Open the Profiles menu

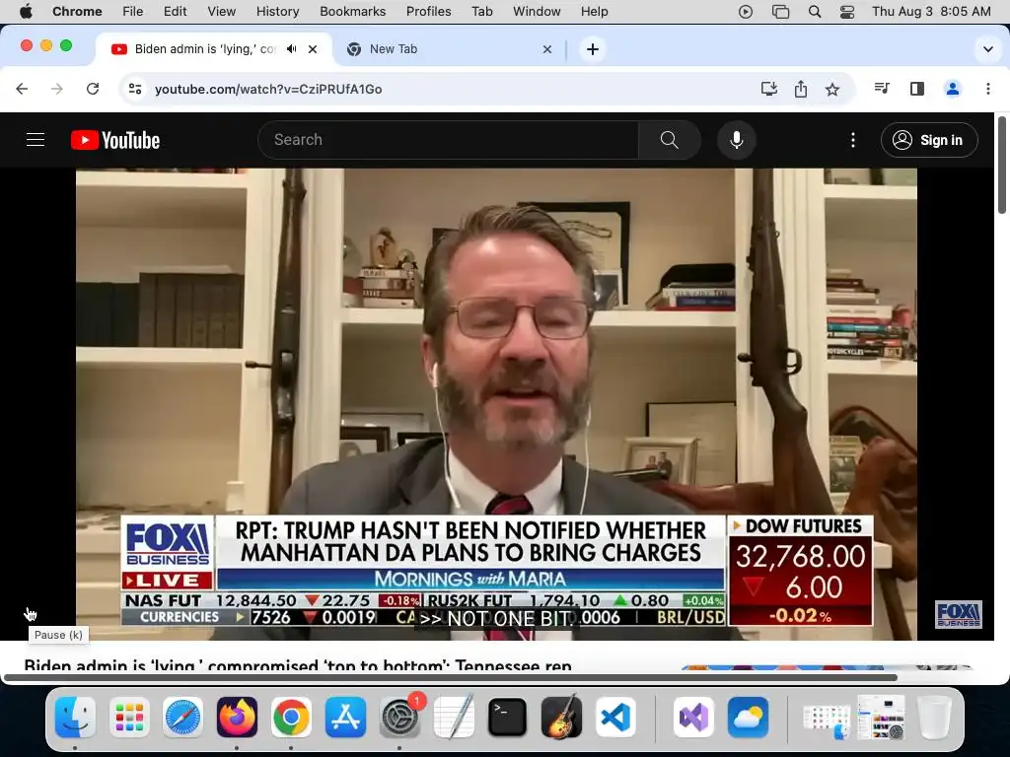[x=428, y=12]
